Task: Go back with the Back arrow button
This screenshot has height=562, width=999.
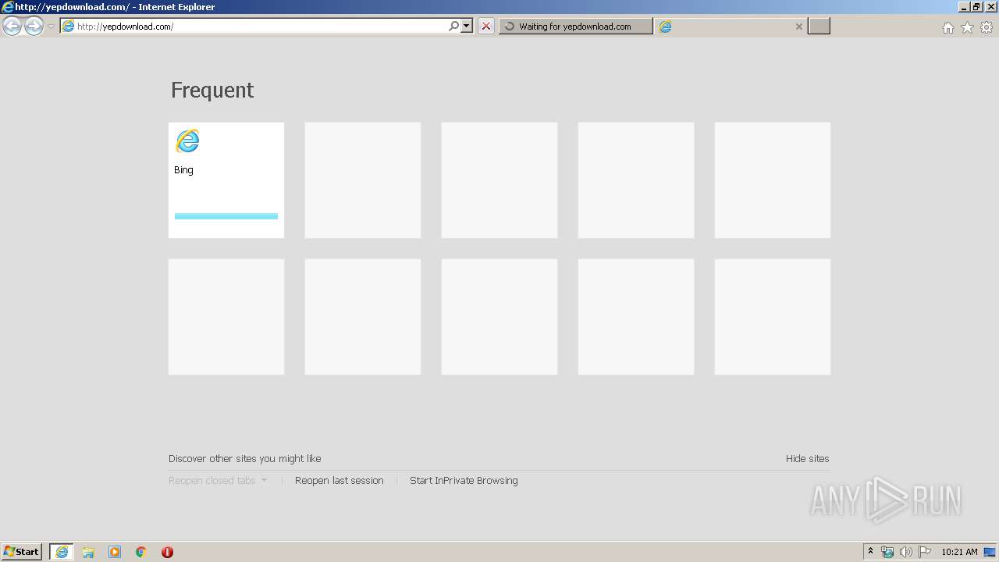Action: point(12,27)
